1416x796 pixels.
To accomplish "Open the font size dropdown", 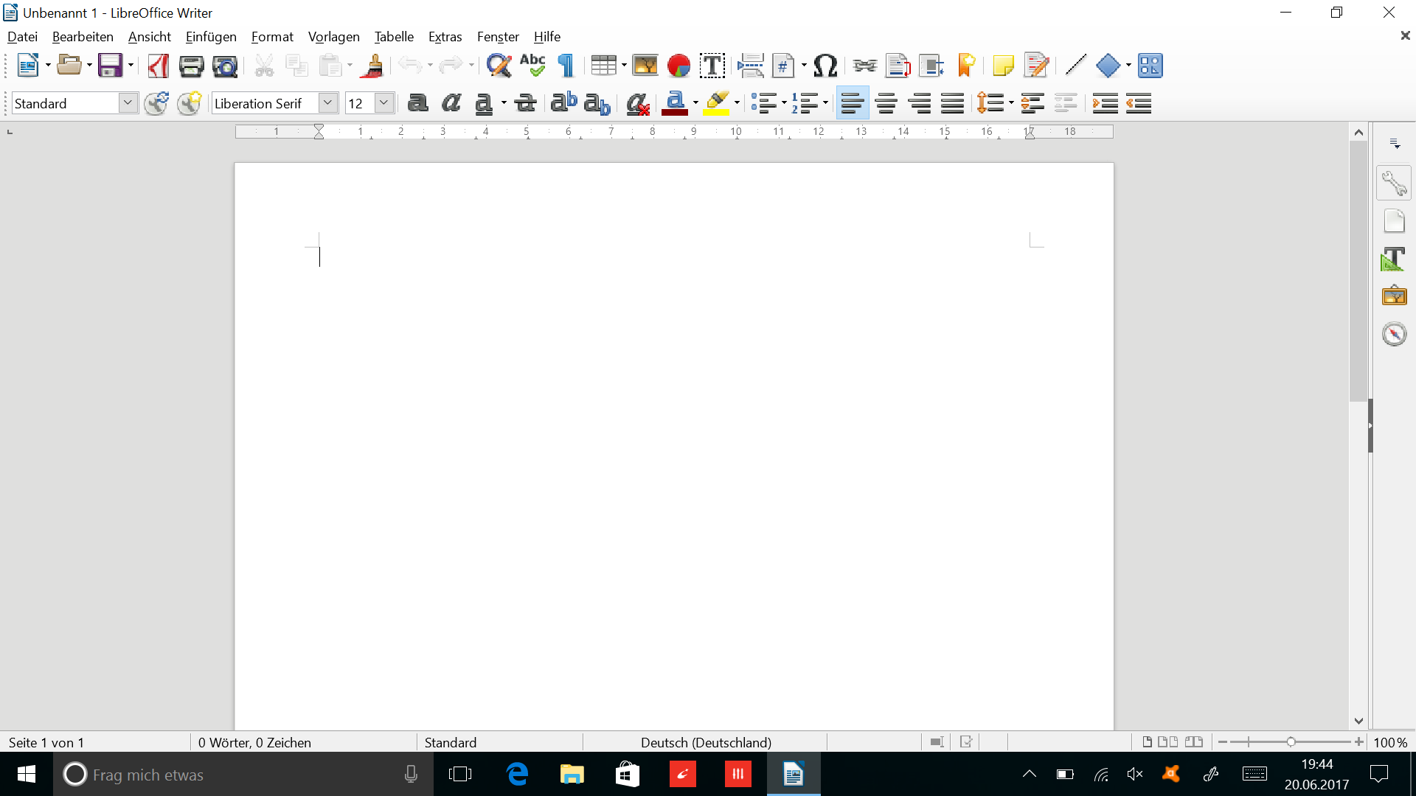I will click(383, 103).
